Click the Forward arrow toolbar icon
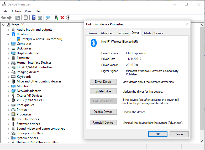 [x=9, y=18]
